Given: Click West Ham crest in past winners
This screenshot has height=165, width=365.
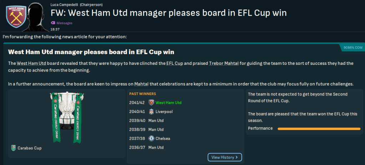Looking at the screenshot, I should pos(151,103).
